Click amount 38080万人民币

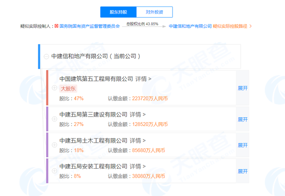pos(149,176)
